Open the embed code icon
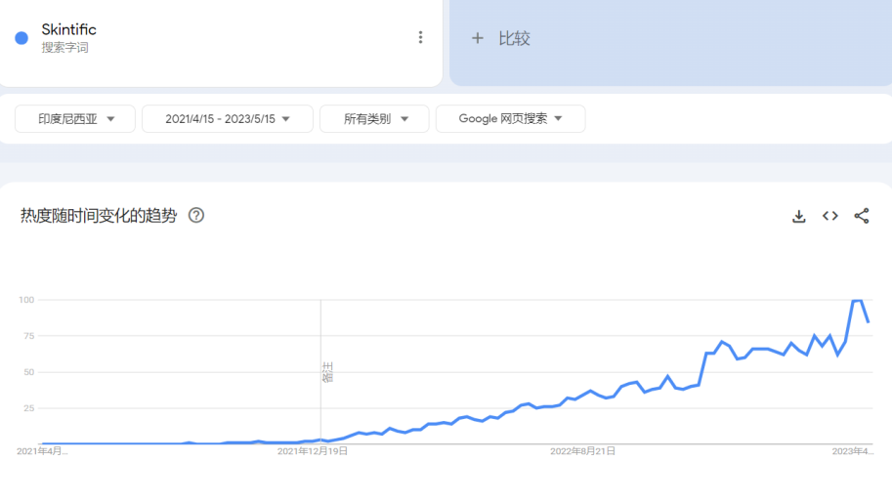The image size is (892, 503). click(x=829, y=216)
